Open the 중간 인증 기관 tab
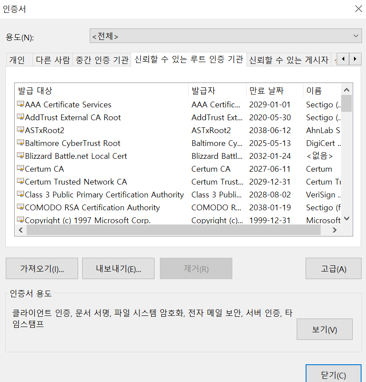Image resolution: width=366 pixels, height=382 pixels. point(102,60)
